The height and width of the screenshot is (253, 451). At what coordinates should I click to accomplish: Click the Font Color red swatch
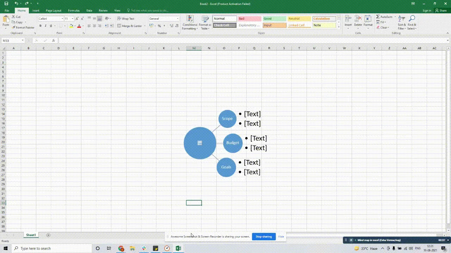click(x=79, y=26)
